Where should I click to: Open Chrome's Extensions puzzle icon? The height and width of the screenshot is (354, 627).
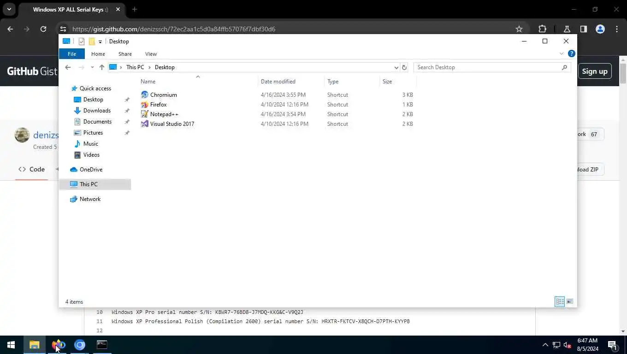[542, 29]
